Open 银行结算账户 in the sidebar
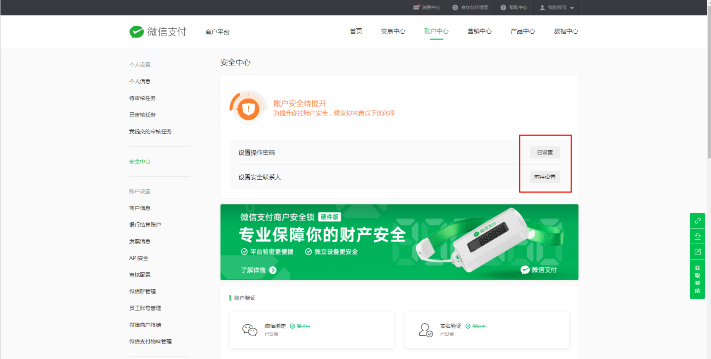Image resolution: width=711 pixels, height=359 pixels. [x=145, y=225]
